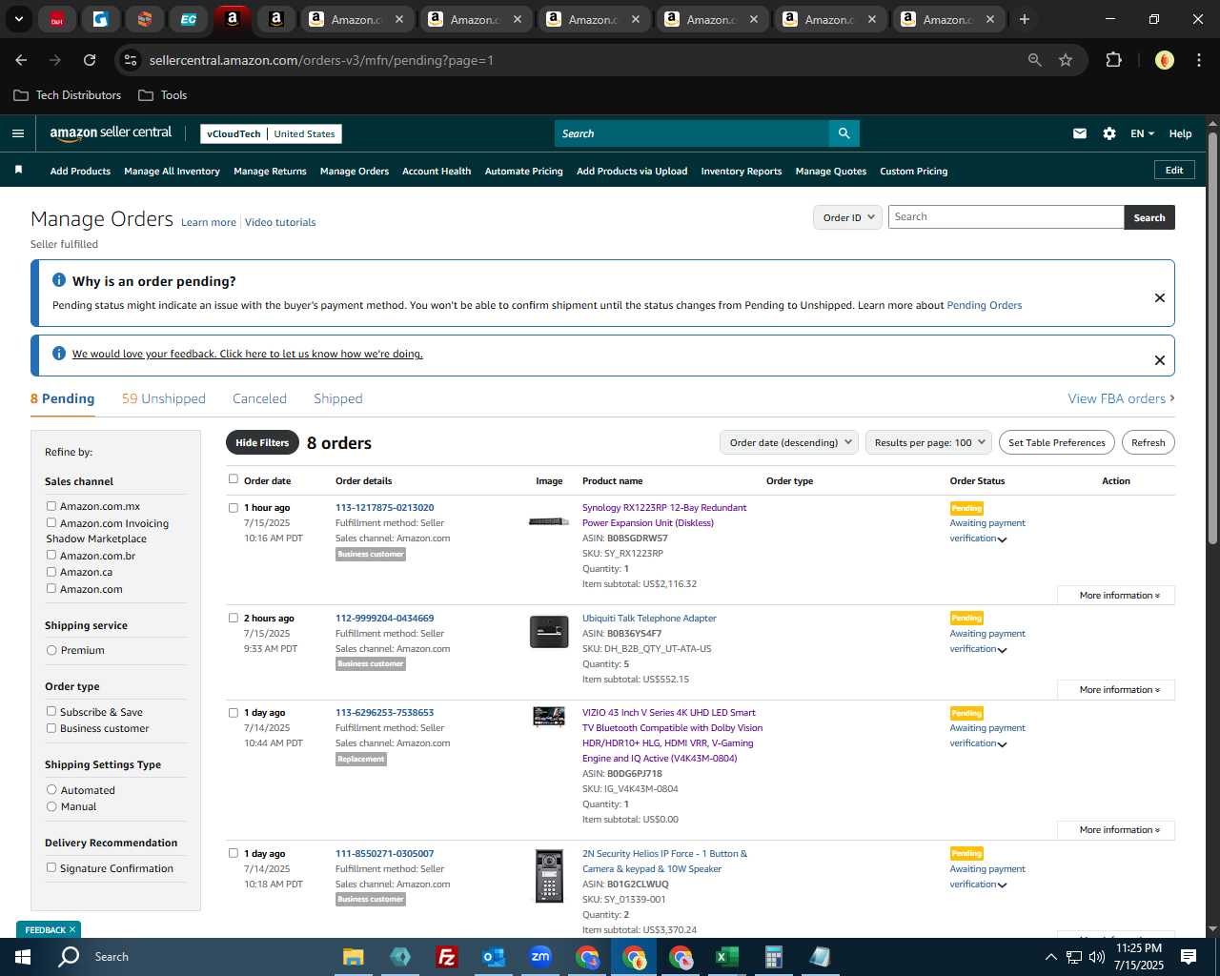Click Set Table Preferences button

1057,442
